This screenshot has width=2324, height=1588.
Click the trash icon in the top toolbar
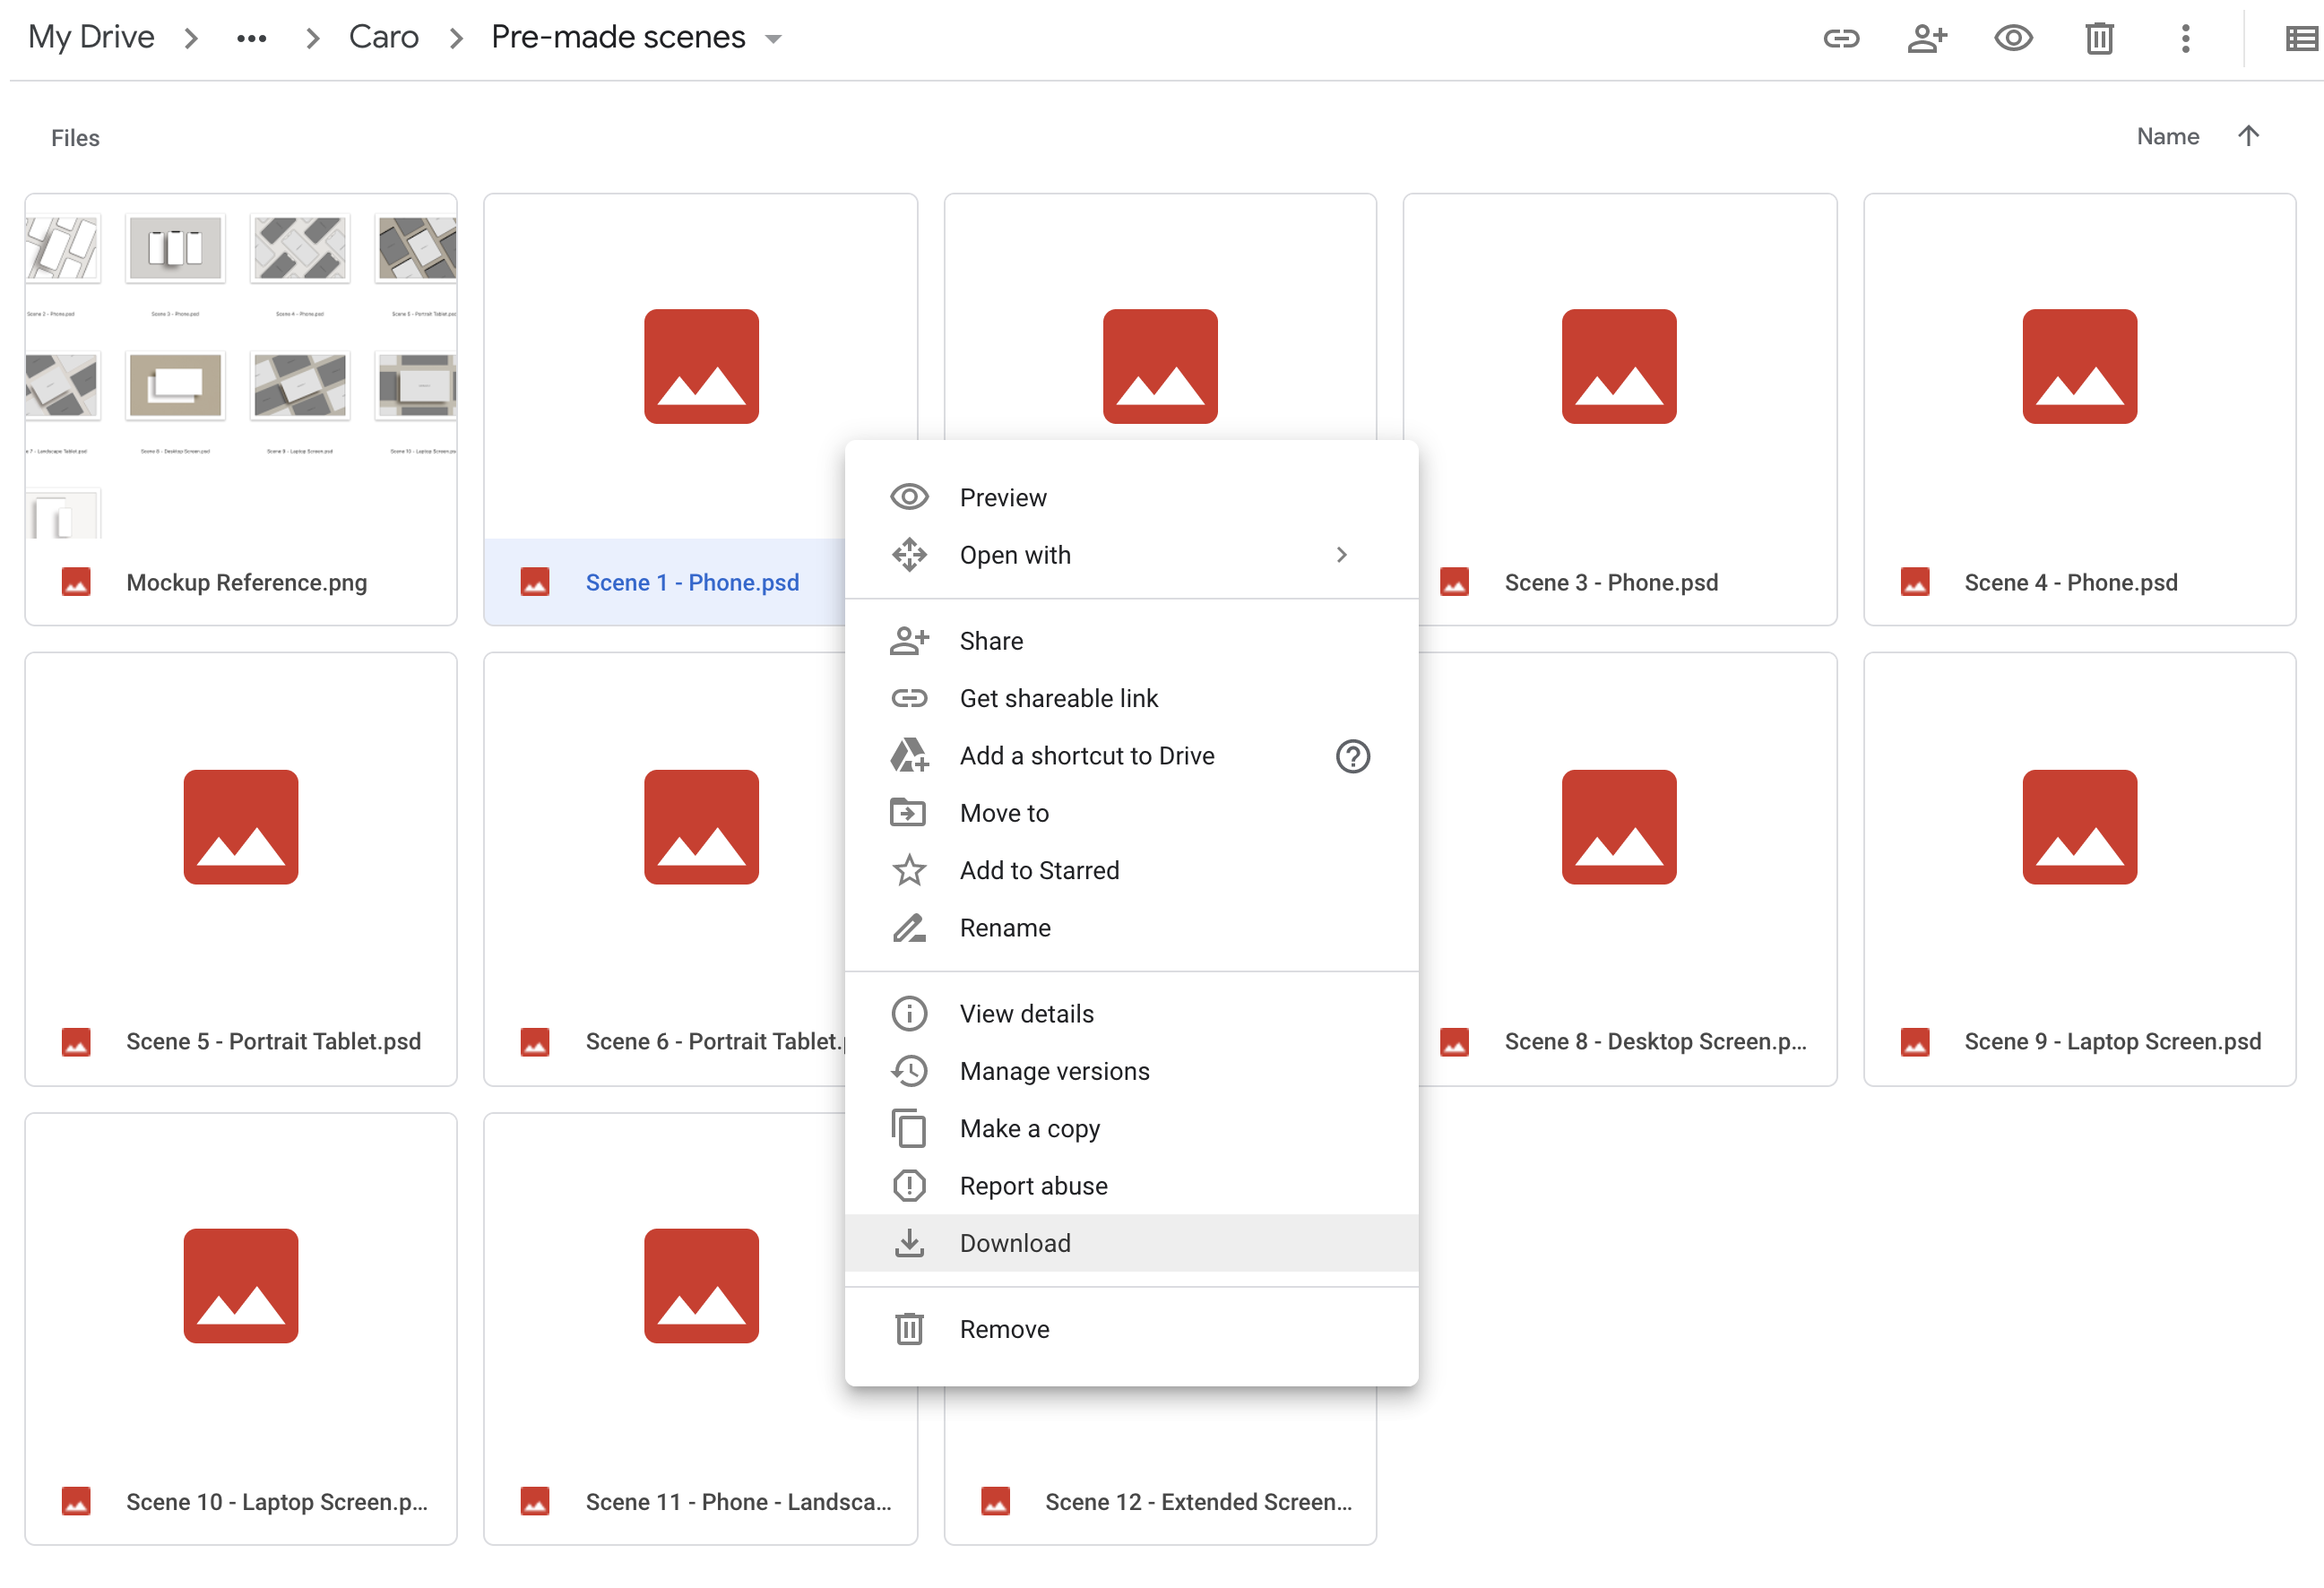pyautogui.click(x=2099, y=38)
